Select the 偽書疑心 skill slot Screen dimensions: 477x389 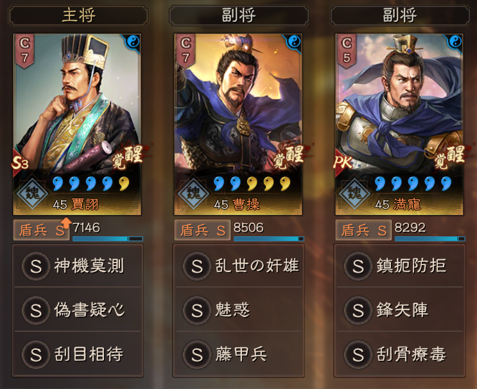coord(78,309)
